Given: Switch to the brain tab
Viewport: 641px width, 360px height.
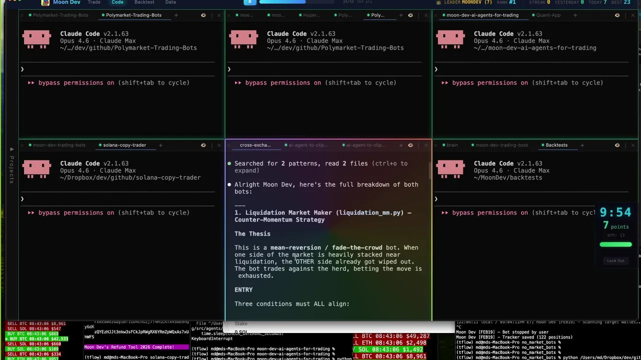Looking at the screenshot, I should pos(450,145).
